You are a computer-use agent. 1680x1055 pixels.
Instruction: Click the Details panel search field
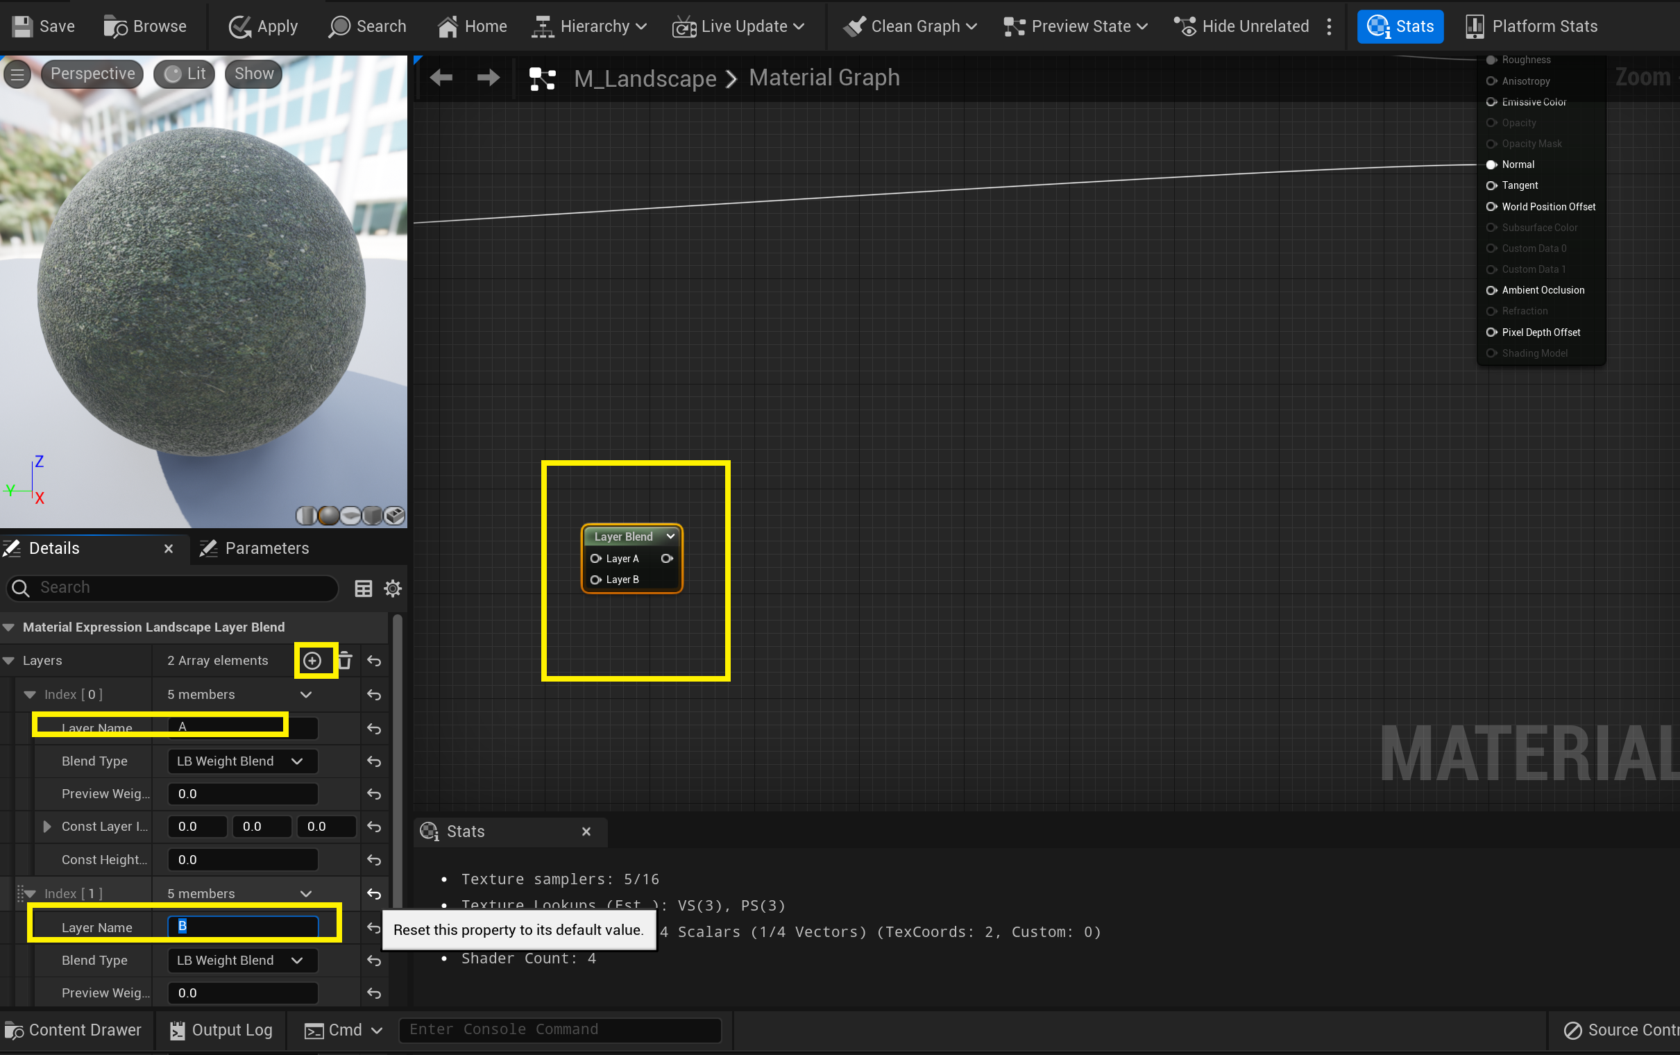pos(181,587)
